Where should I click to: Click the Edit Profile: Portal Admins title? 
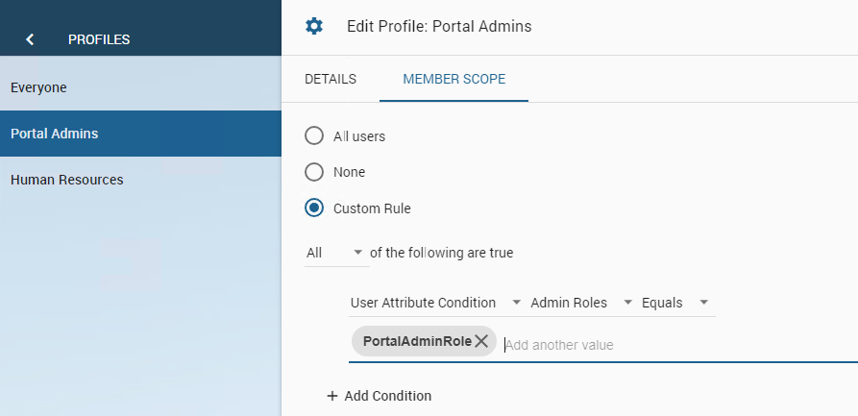pos(439,26)
